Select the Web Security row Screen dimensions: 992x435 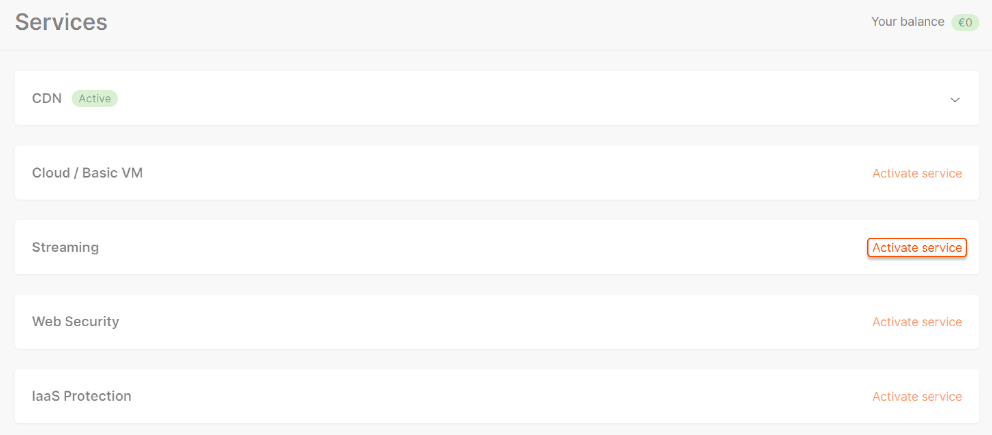tap(496, 321)
